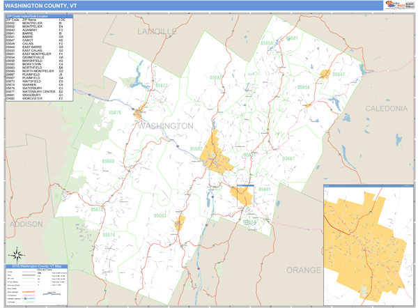
Task: Click the 05674 ZIP label on map
Action: [109, 235]
